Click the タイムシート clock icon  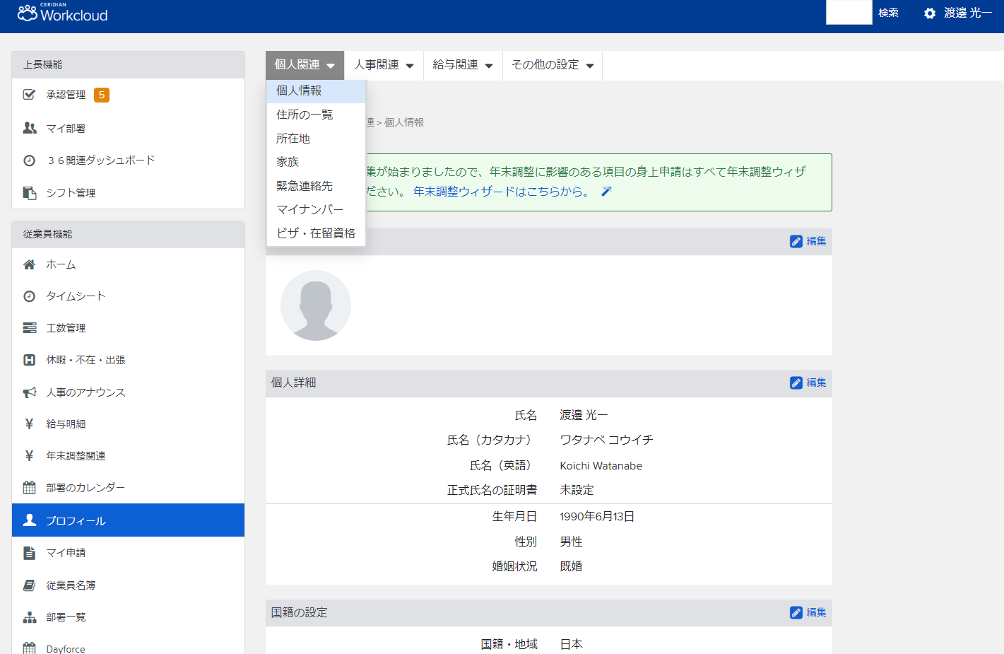[x=29, y=296]
